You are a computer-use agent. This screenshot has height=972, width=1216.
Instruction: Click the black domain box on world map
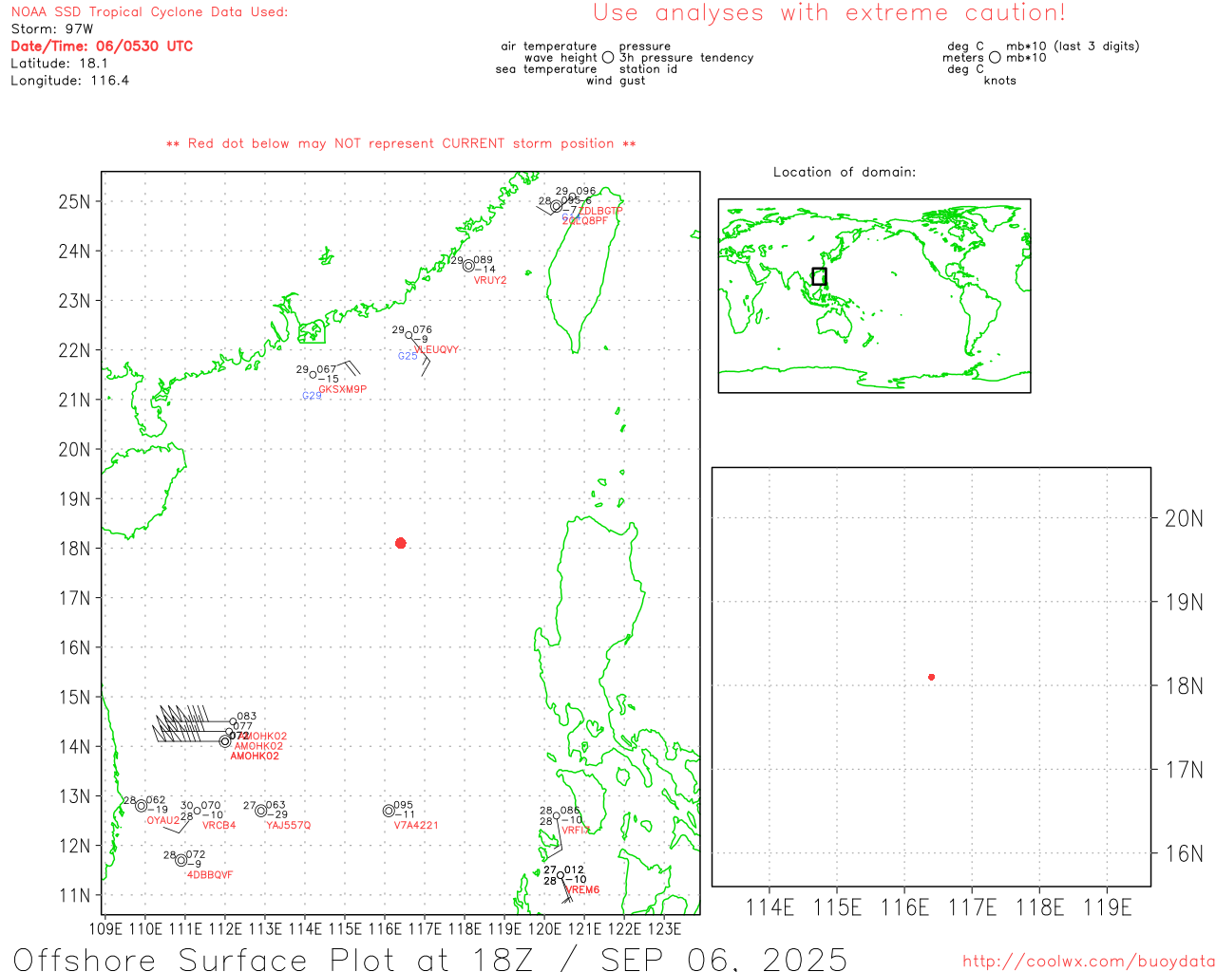point(819,276)
